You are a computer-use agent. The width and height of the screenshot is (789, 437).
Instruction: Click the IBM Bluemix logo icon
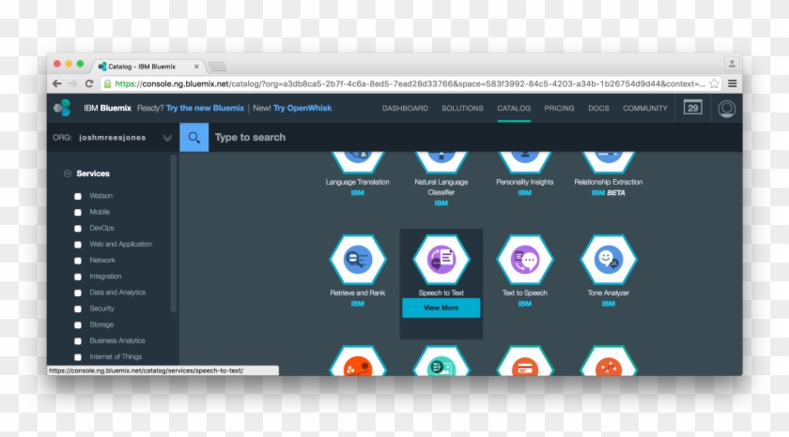coord(62,108)
